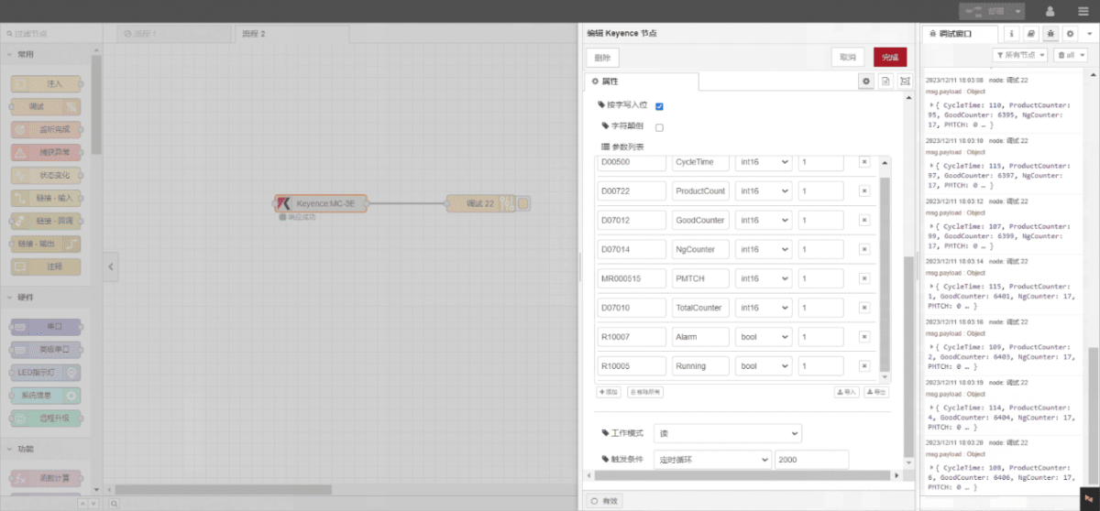Viewport: 1100px width, 511px height.
Task: Open the help book sidebar icon
Action: 1031,34
